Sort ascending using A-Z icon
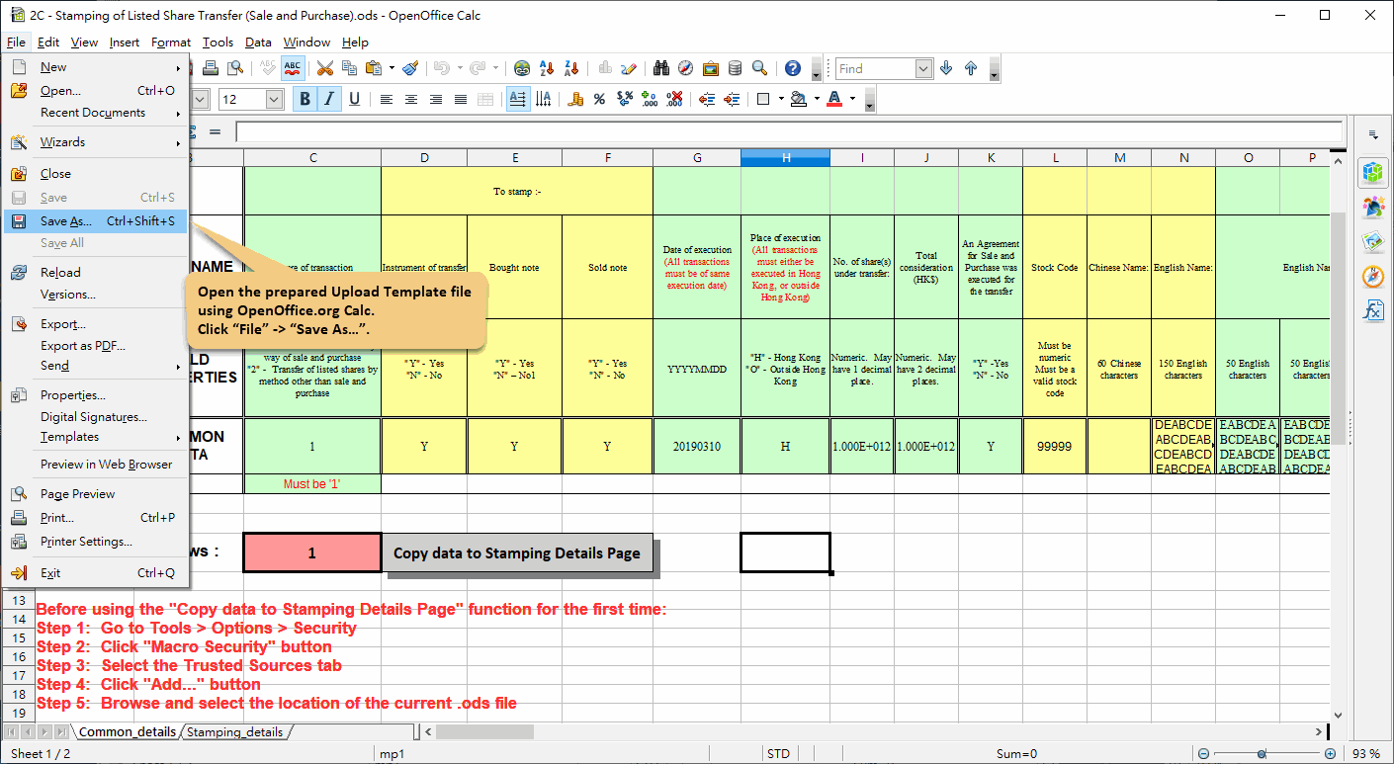Image resolution: width=1394 pixels, height=764 pixels. [x=547, y=68]
